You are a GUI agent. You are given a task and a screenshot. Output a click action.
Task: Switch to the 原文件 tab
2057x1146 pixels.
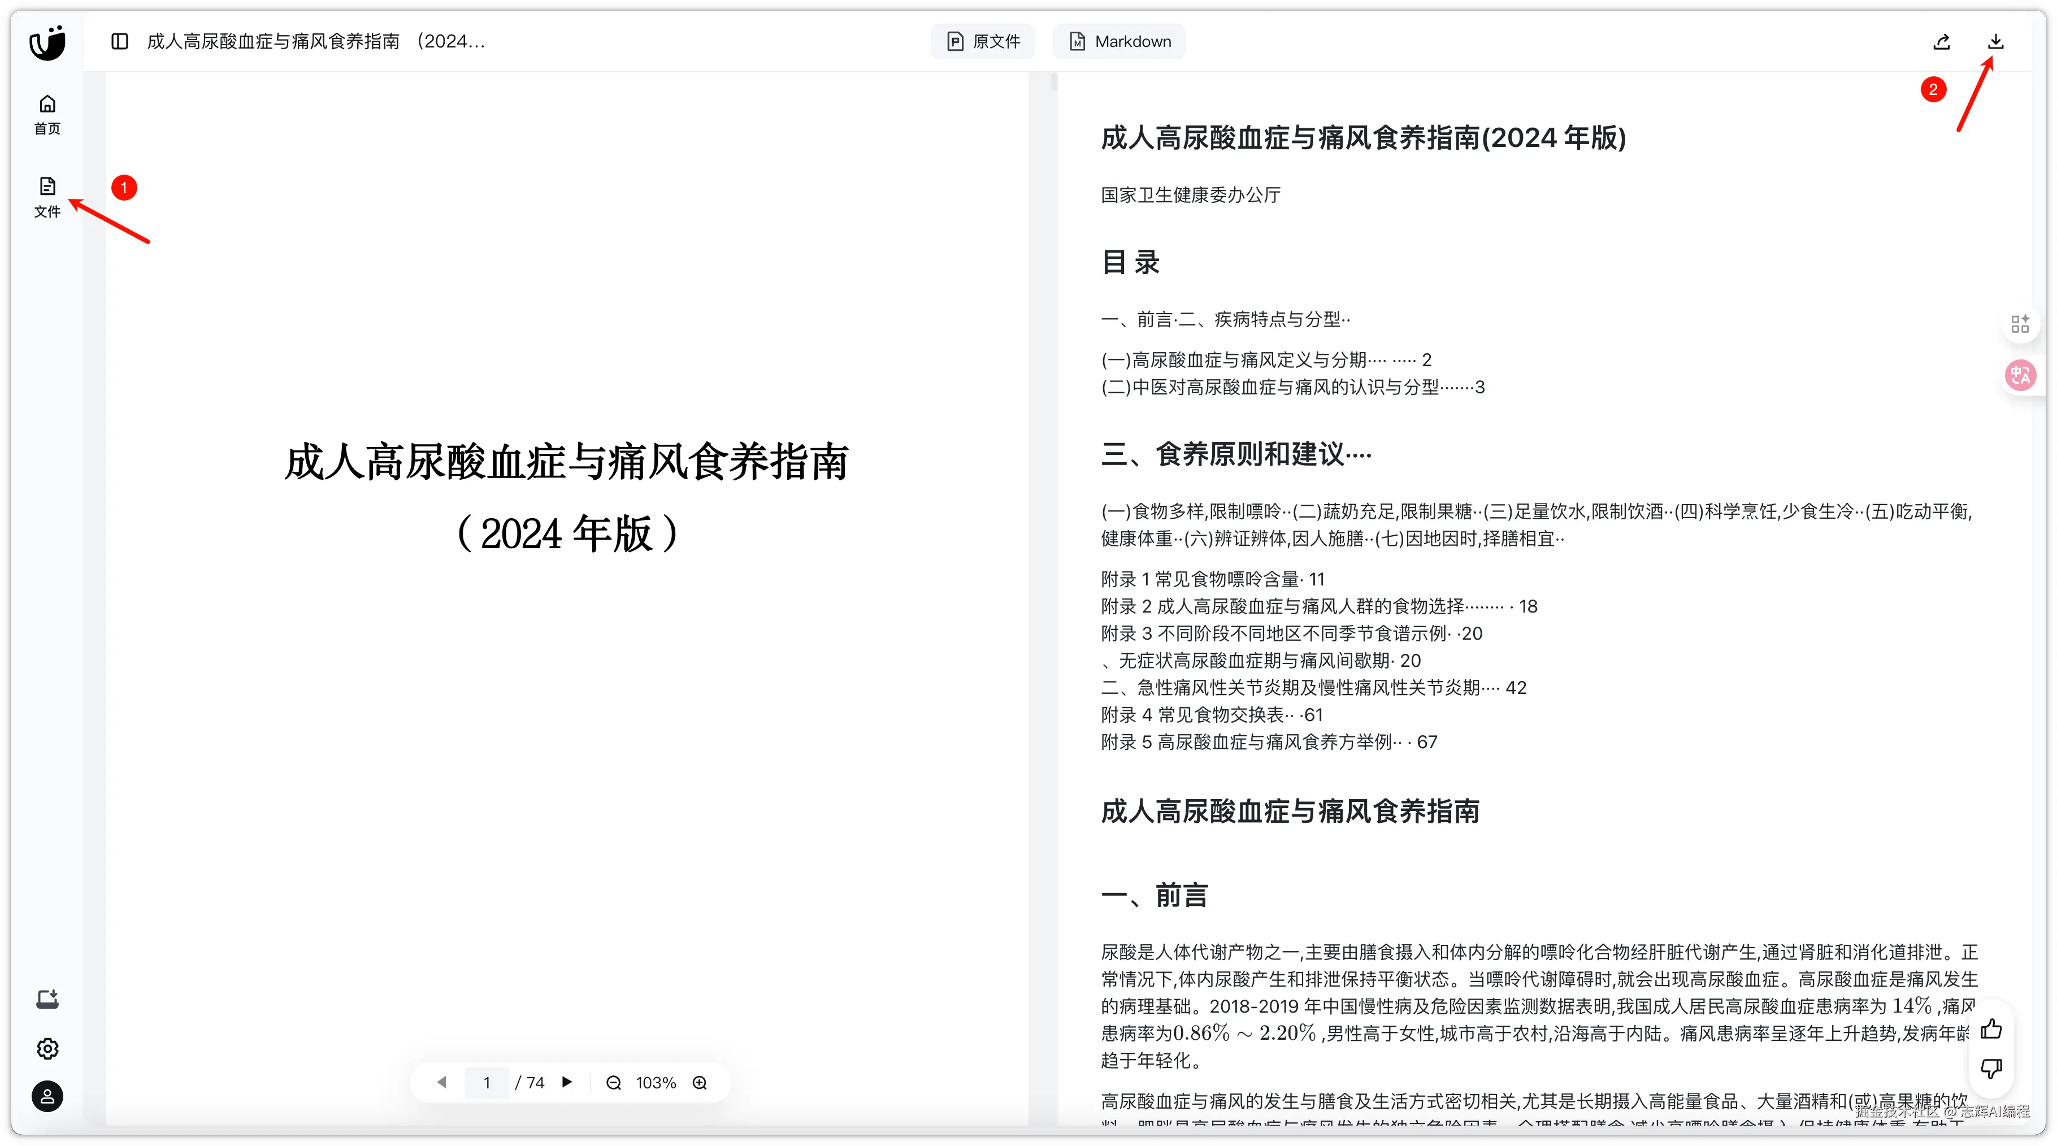coord(983,41)
